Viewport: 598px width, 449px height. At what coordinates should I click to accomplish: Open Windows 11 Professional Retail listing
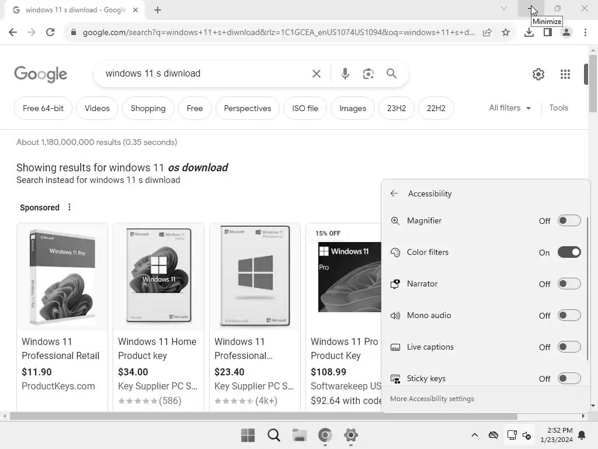pyautogui.click(x=60, y=348)
